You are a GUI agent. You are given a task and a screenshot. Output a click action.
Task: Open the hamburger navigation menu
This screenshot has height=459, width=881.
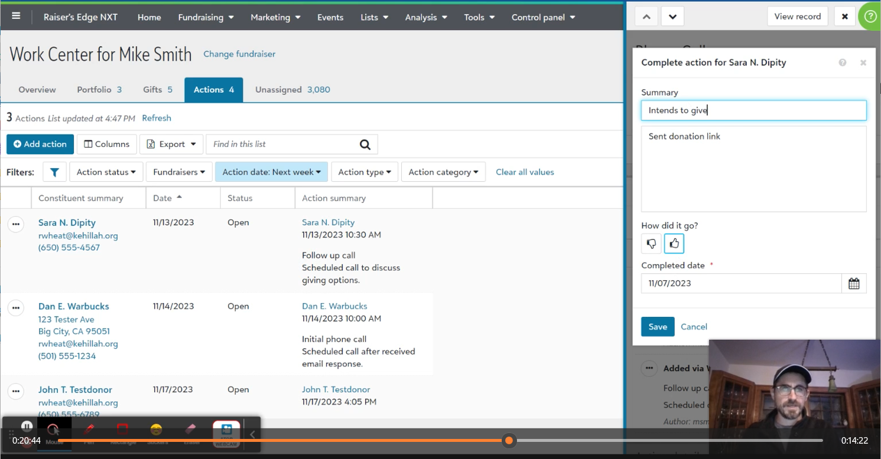click(16, 16)
